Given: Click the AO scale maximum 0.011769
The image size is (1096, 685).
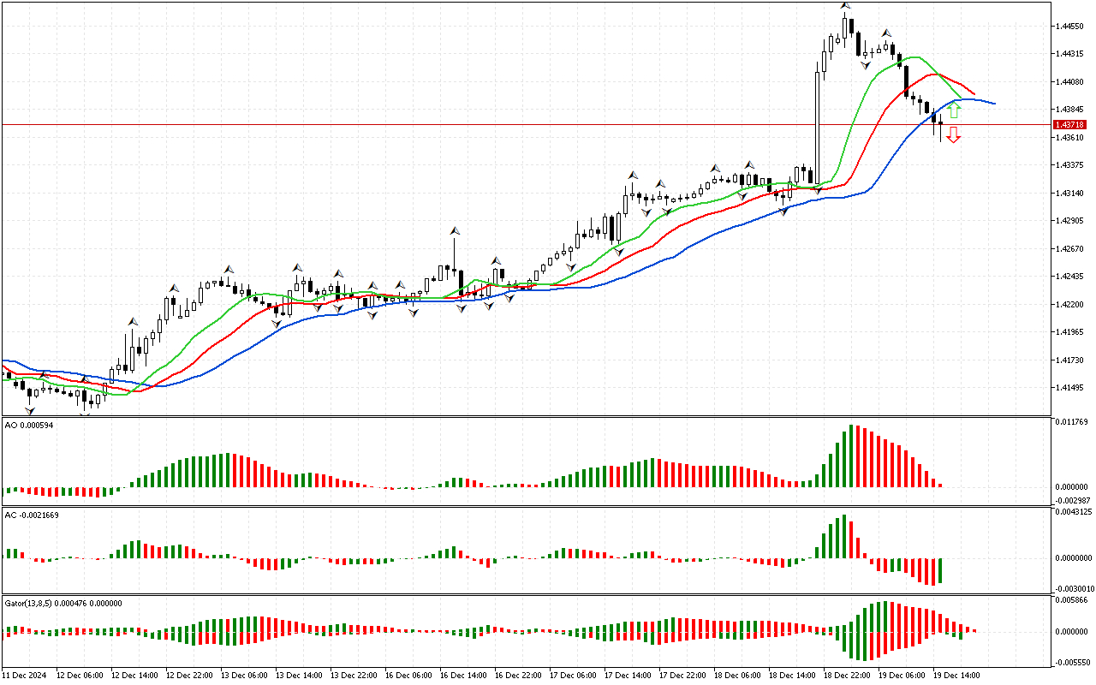Looking at the screenshot, I should [x=1073, y=422].
